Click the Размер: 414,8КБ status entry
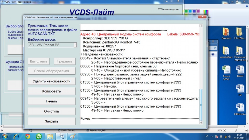The width and height of the screenshot is (249, 140). (96, 130)
